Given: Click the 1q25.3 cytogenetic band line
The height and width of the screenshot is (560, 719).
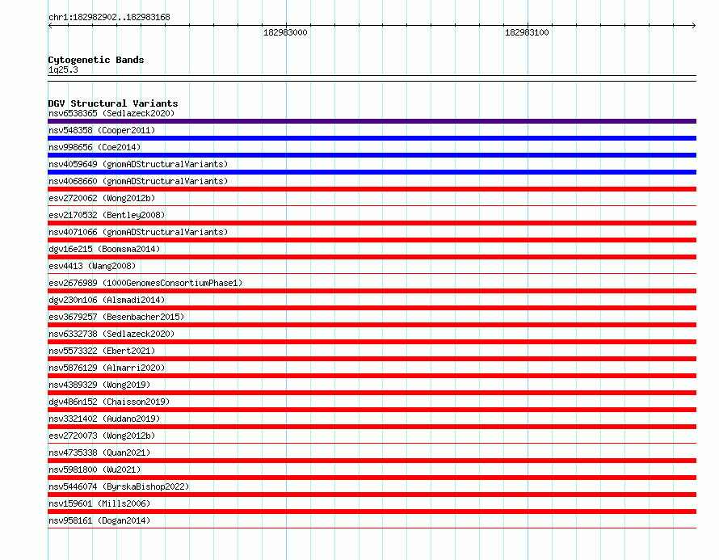Looking at the screenshot, I should [x=372, y=78].
